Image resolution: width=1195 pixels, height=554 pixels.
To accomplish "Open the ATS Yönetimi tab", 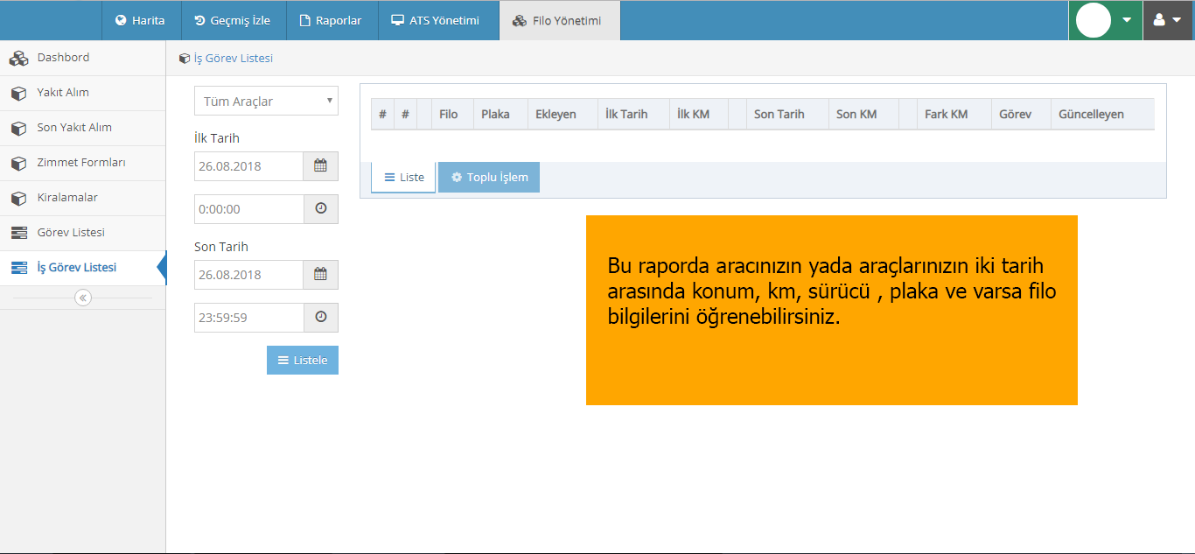I will 438,19.
